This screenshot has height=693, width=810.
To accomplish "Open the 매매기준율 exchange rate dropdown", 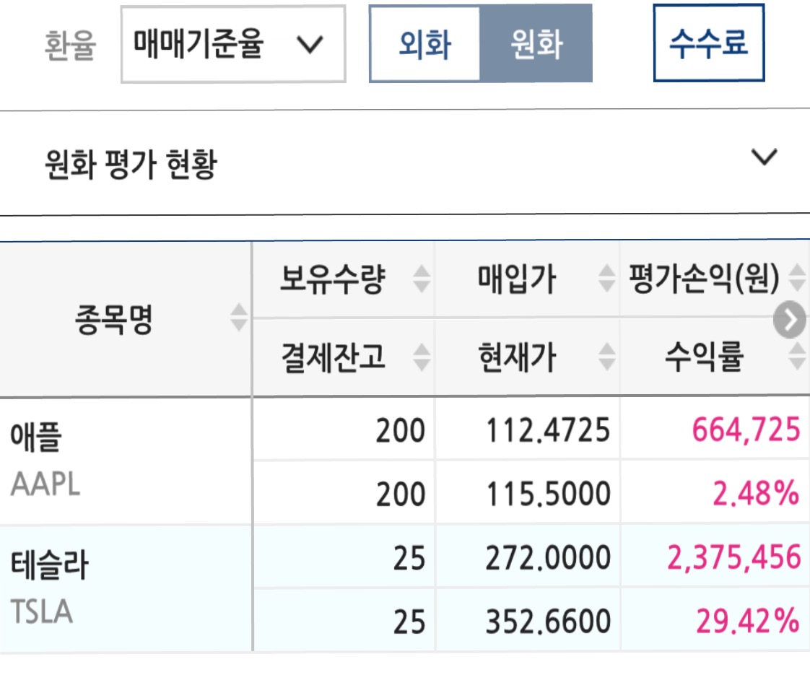I will (233, 44).
